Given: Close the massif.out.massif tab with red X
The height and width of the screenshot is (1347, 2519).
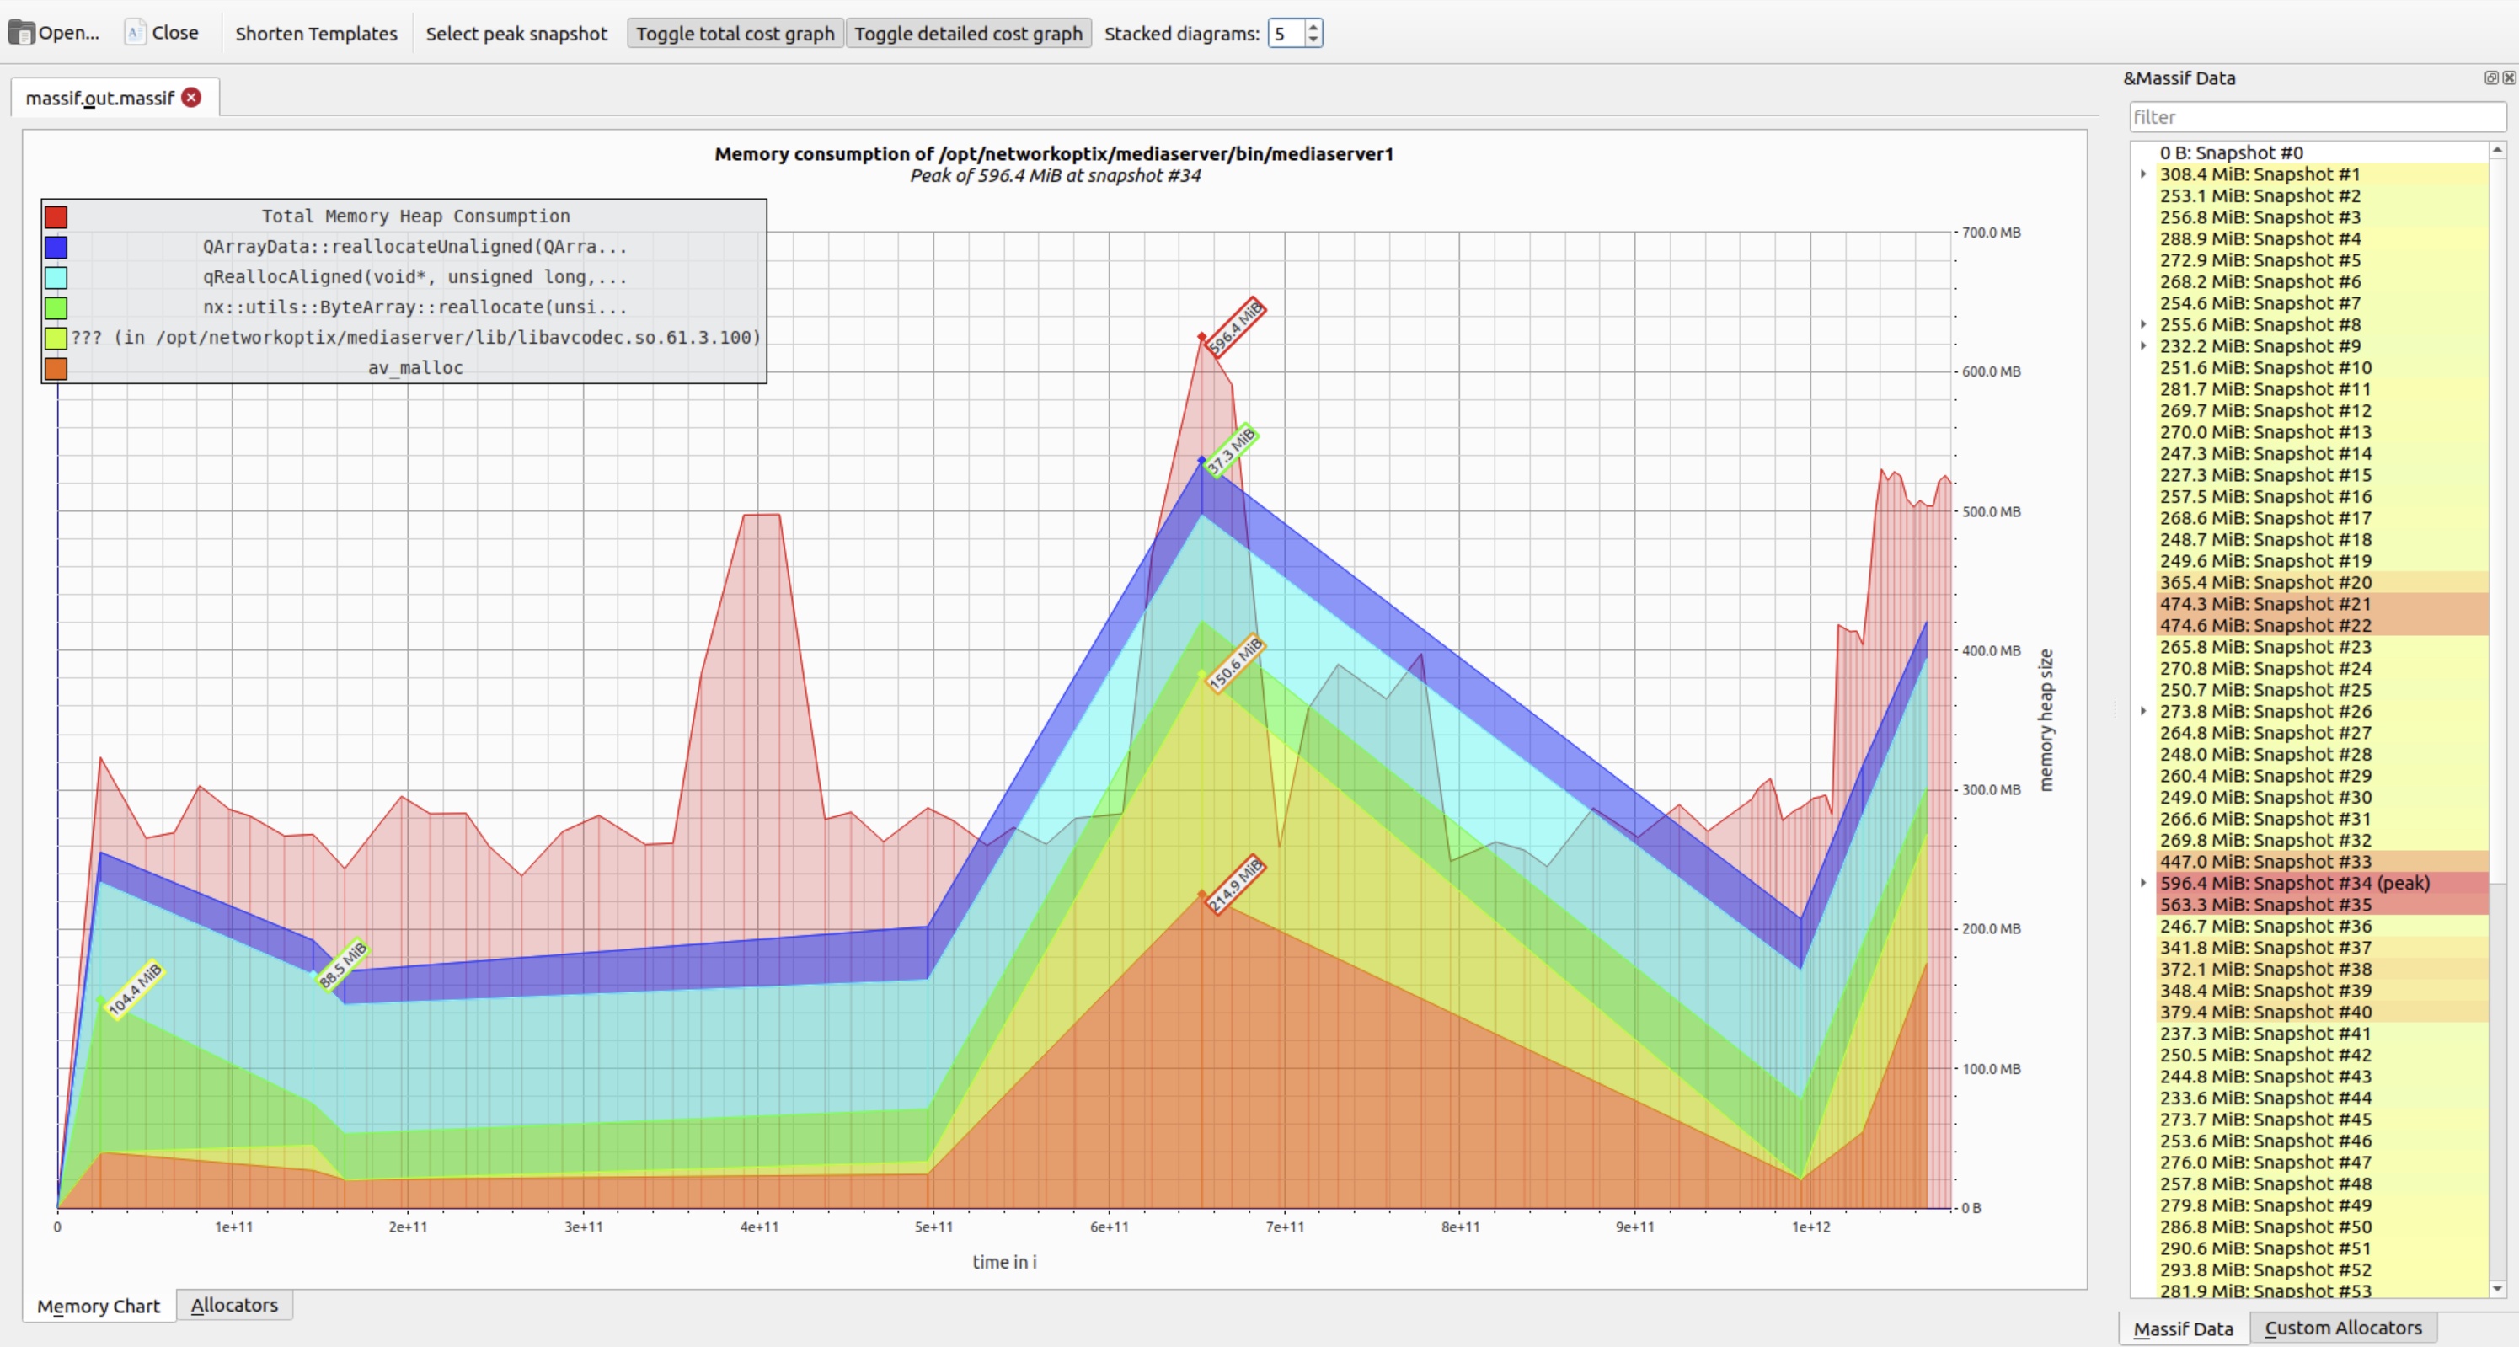Looking at the screenshot, I should pos(192,98).
